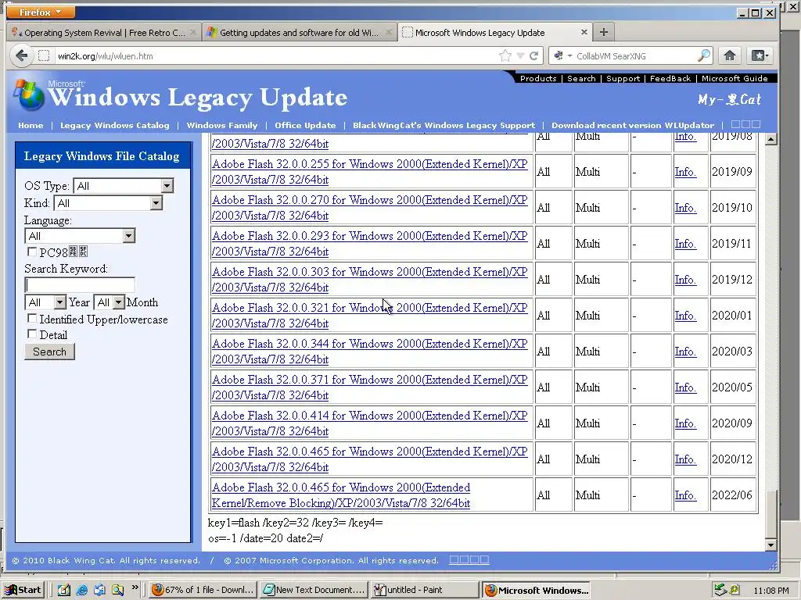Click the page scrollbar up arrow
The height and width of the screenshot is (600, 801).
771,139
